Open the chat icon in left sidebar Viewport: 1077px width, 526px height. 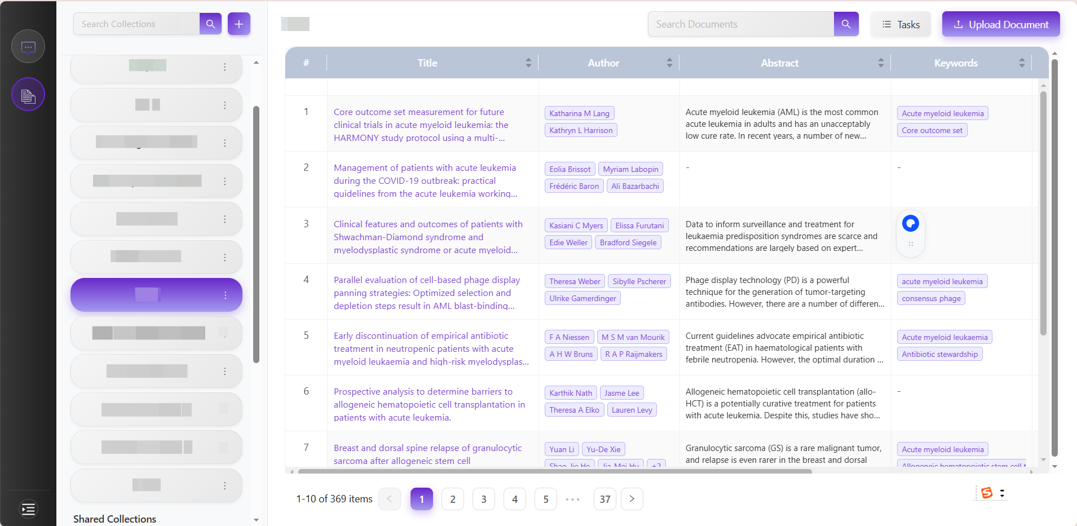pos(28,47)
